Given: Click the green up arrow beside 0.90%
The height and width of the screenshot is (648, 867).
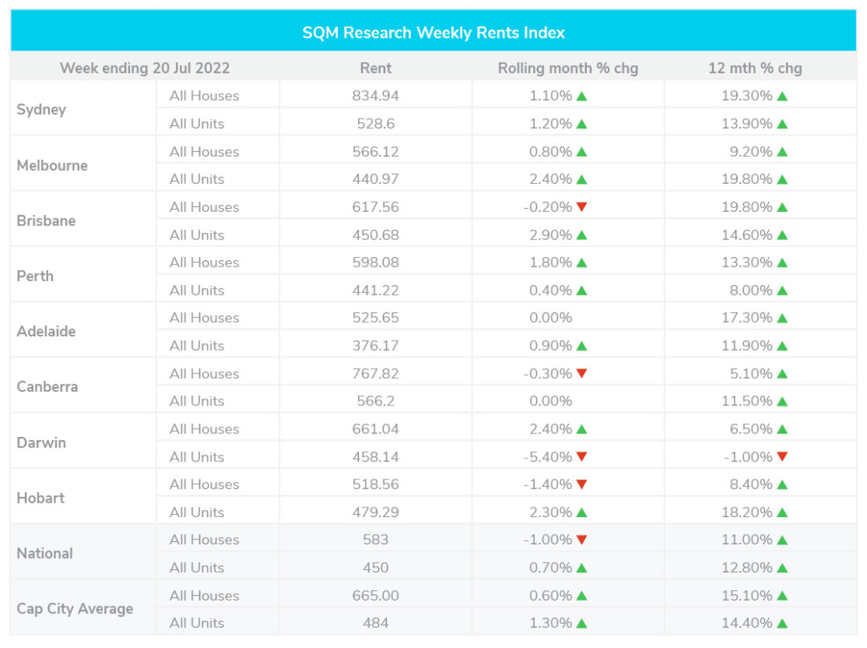Looking at the screenshot, I should pyautogui.click(x=581, y=346).
